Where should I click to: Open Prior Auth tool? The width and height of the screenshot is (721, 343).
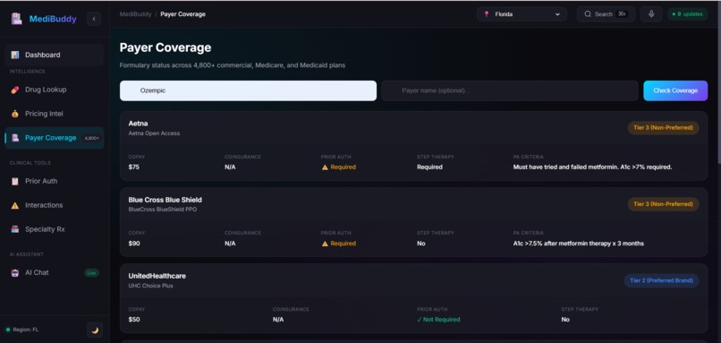[55, 181]
